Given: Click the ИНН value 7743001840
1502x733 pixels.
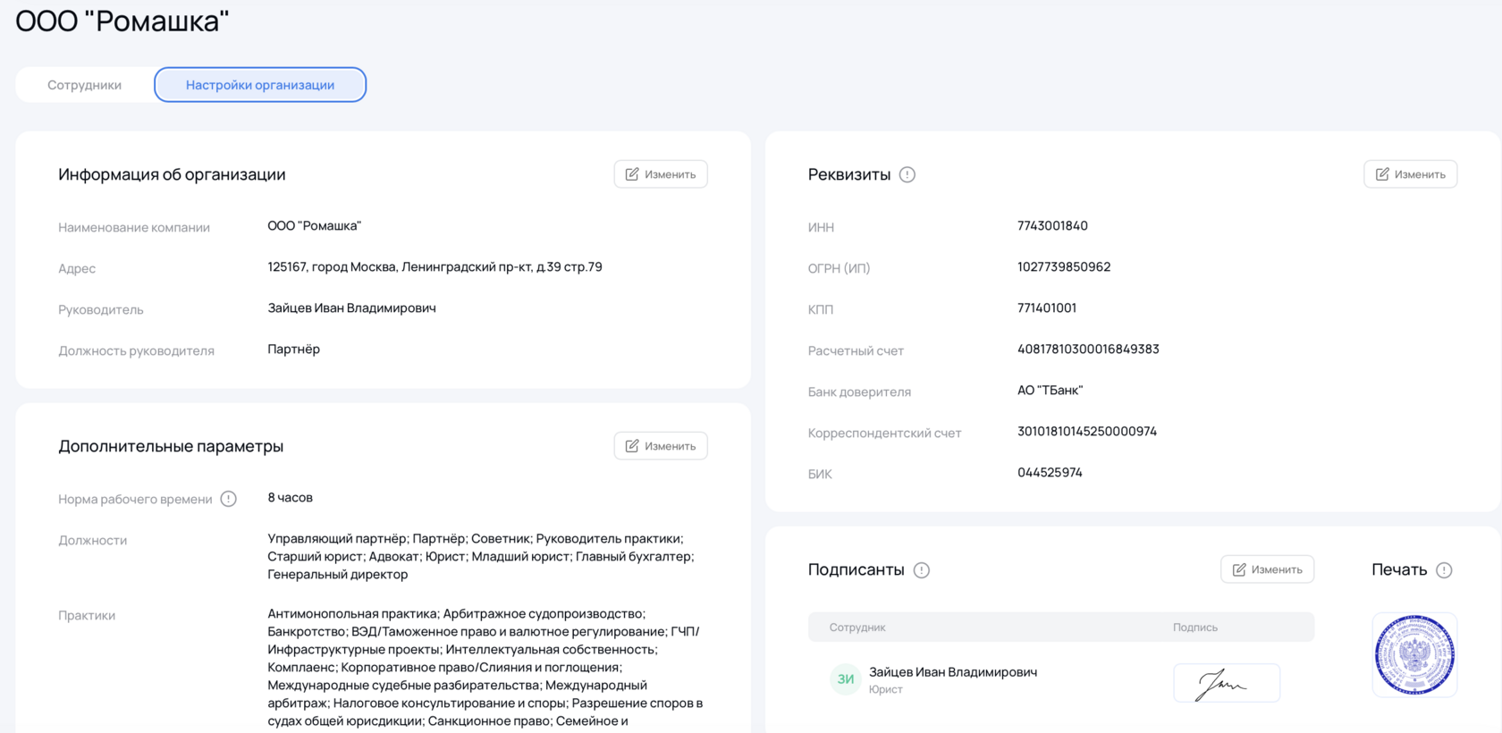Looking at the screenshot, I should click(1052, 226).
